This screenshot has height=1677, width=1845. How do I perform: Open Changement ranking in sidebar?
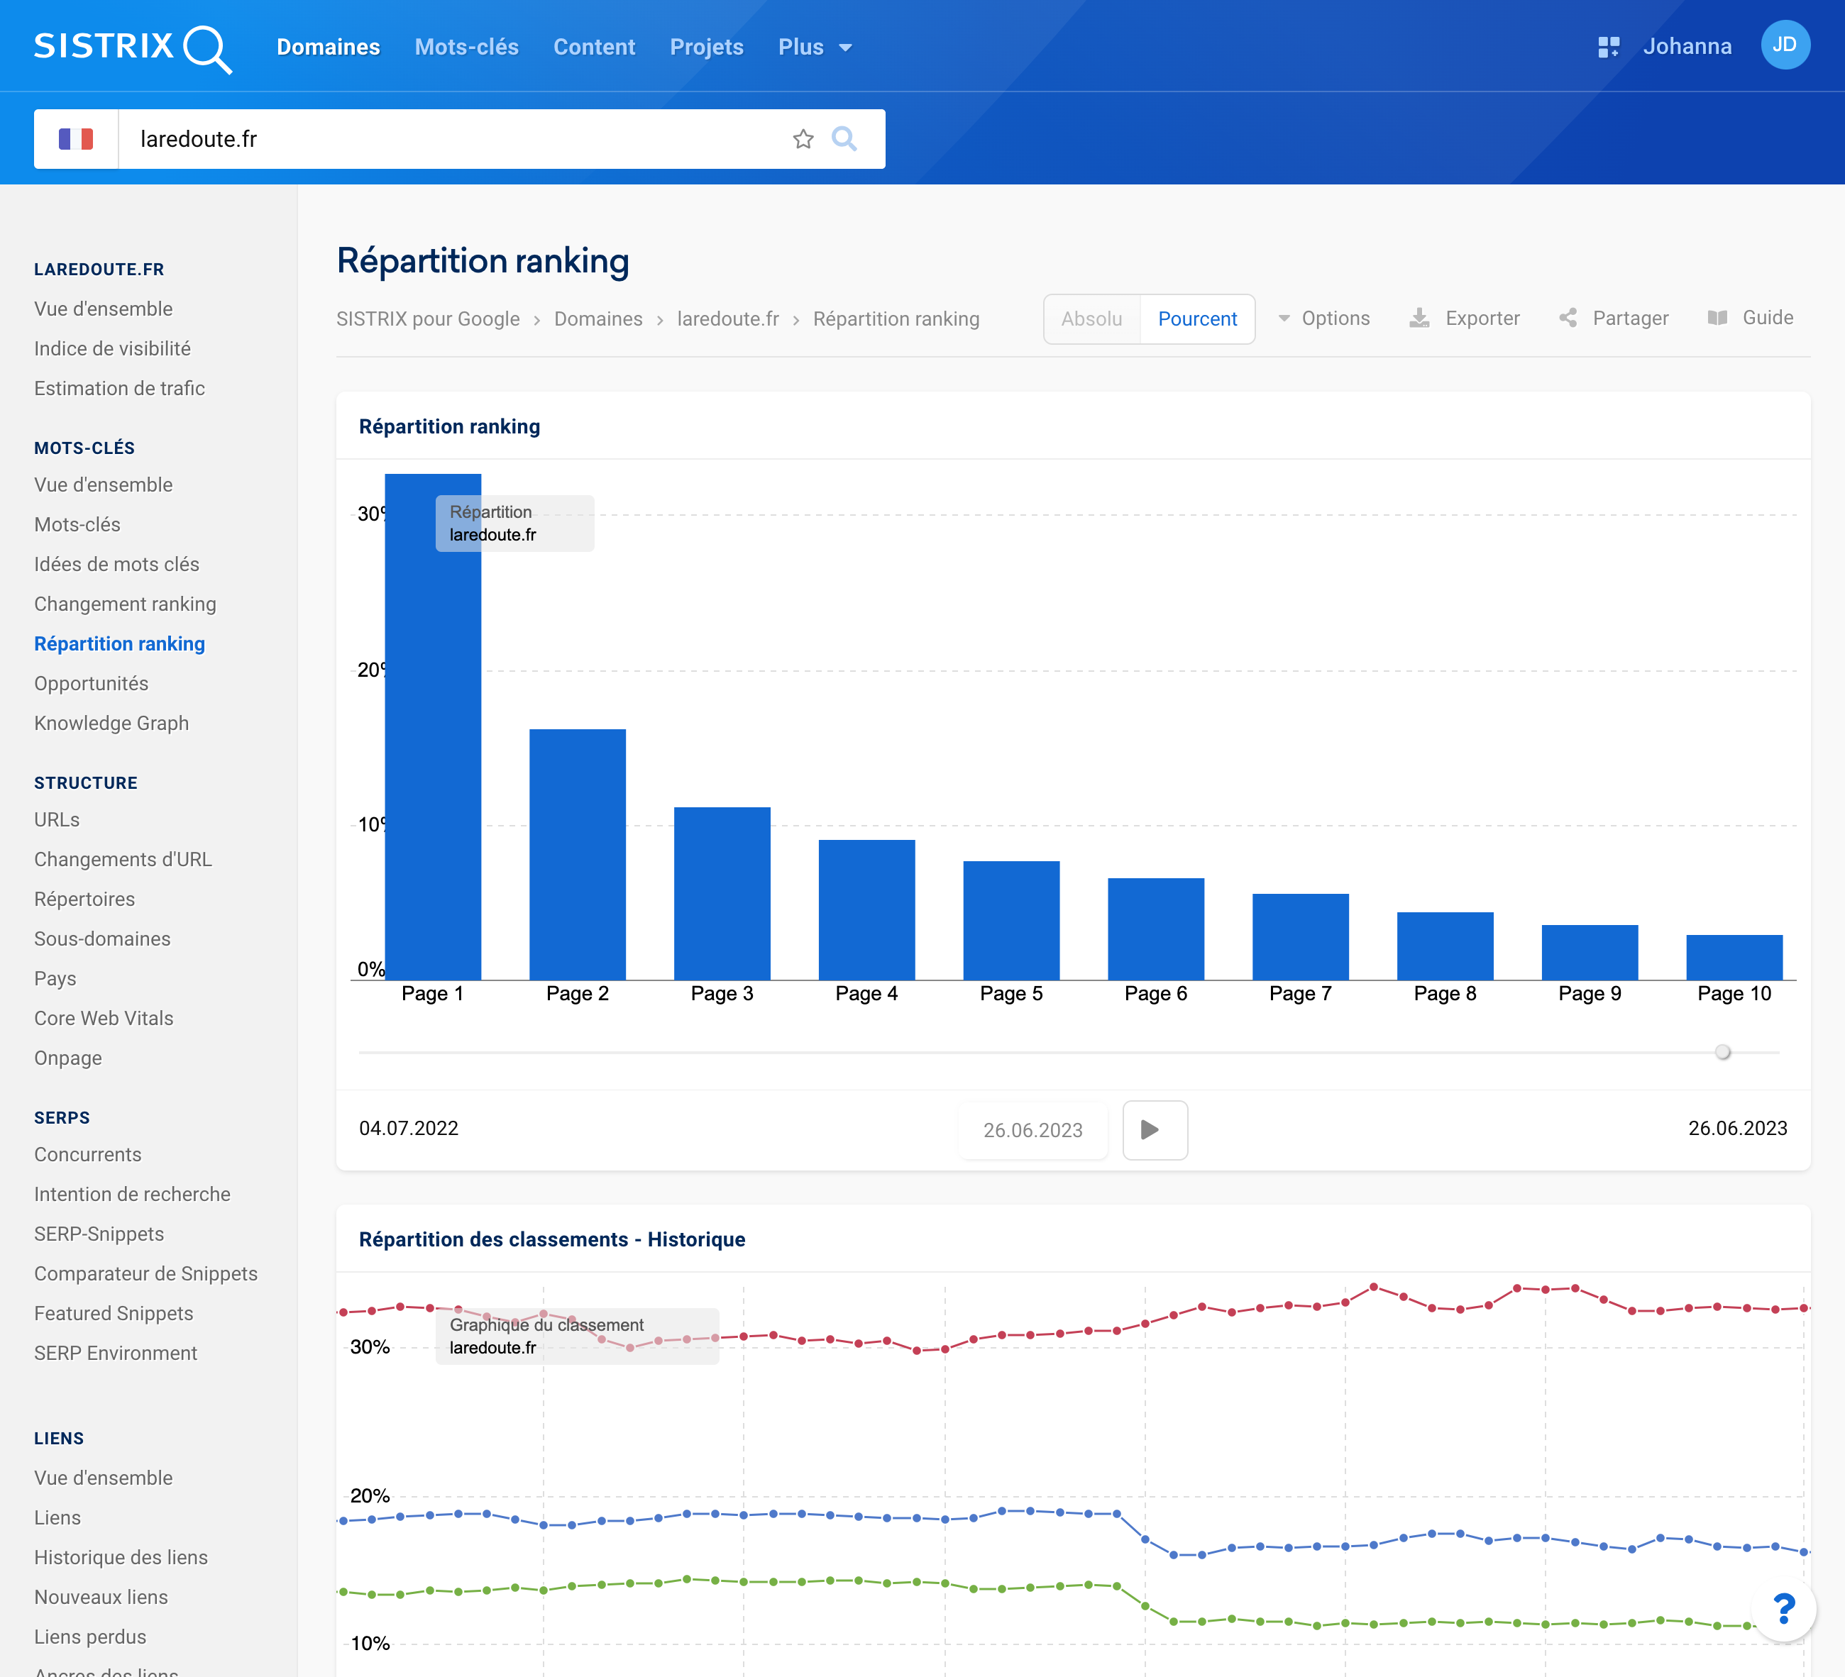coord(124,604)
